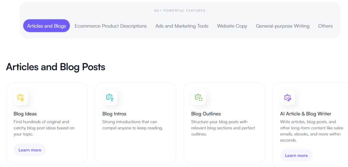Click the 'Structure your blog posts with' description
This screenshot has height=167, width=348.
point(223,128)
